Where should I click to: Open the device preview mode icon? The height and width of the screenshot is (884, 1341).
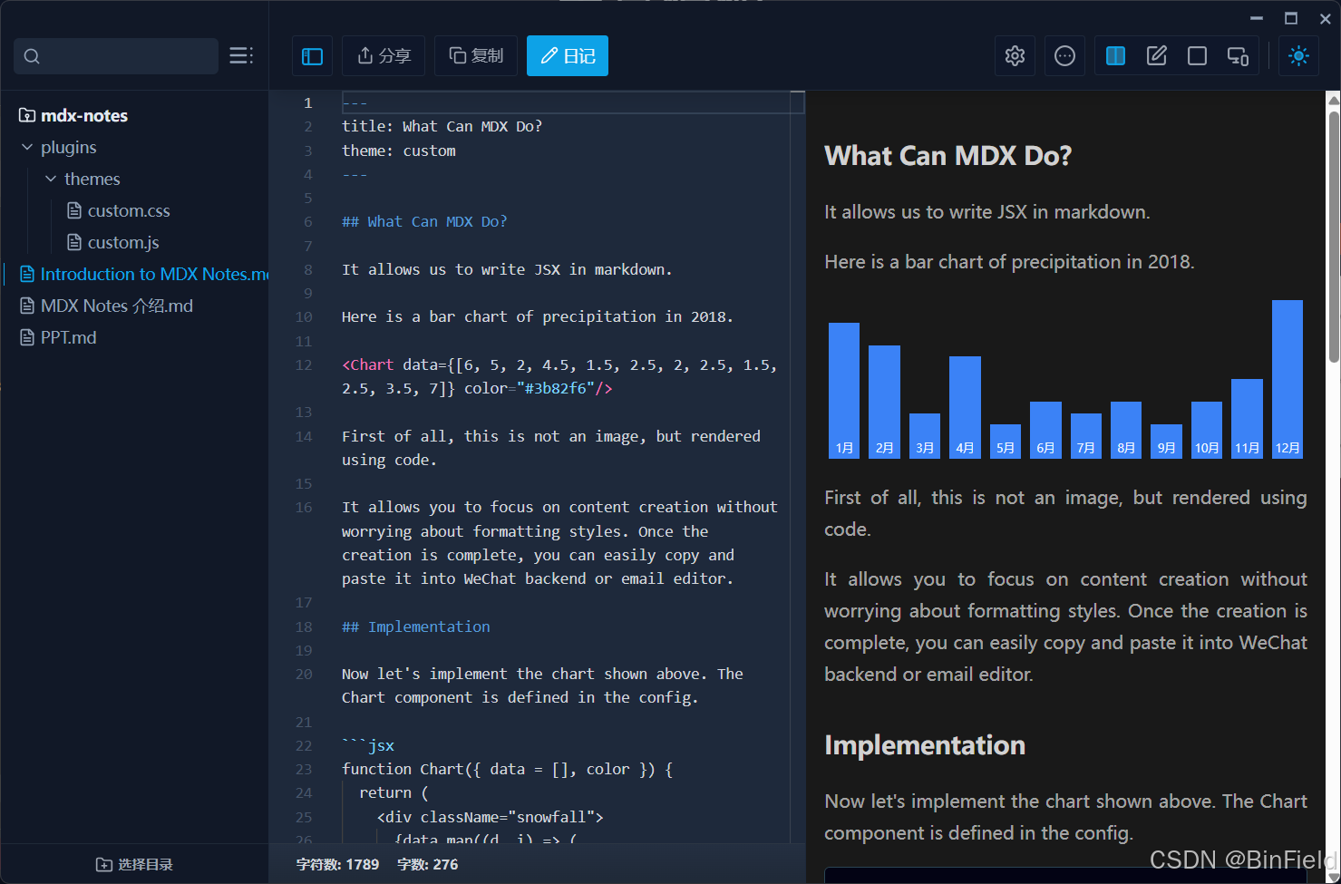pyautogui.click(x=1238, y=56)
